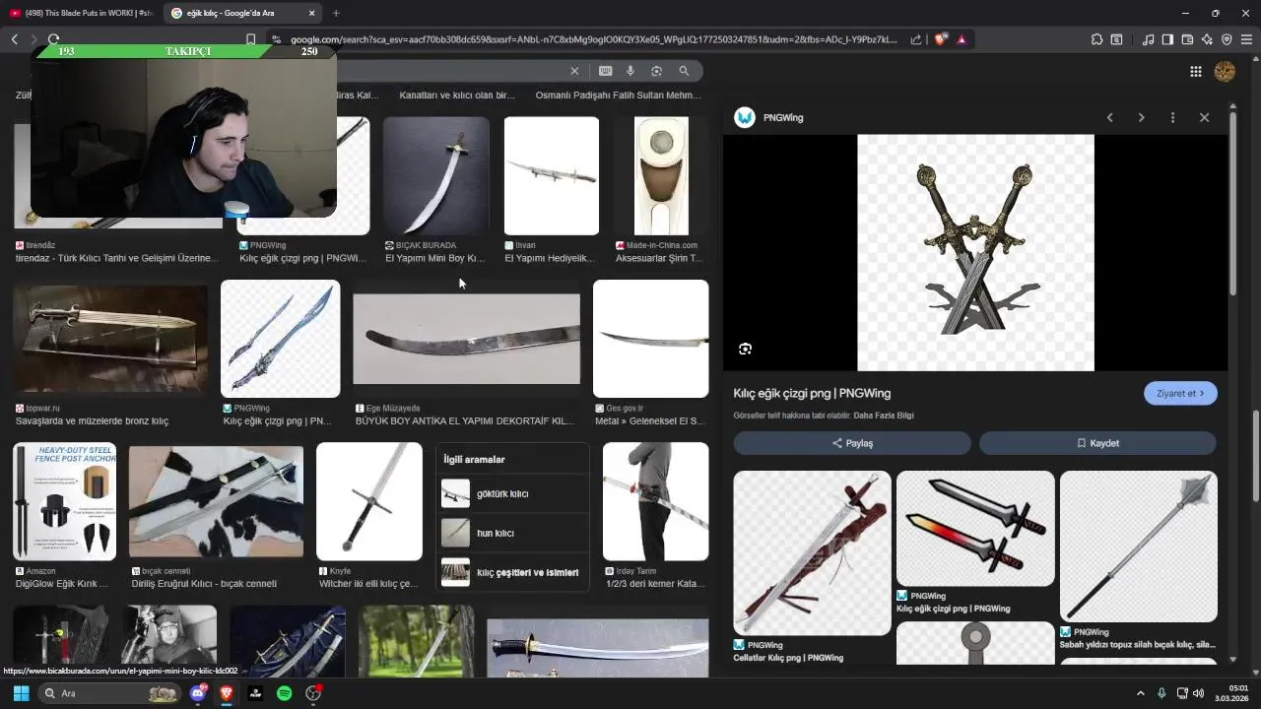The height and width of the screenshot is (709, 1261).
Task: Click the taskbar Ara search box
Action: (110, 693)
